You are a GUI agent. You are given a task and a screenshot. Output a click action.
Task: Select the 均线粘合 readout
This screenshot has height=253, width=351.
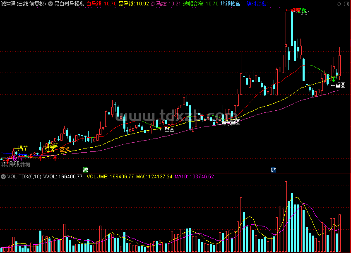(x=232, y=4)
